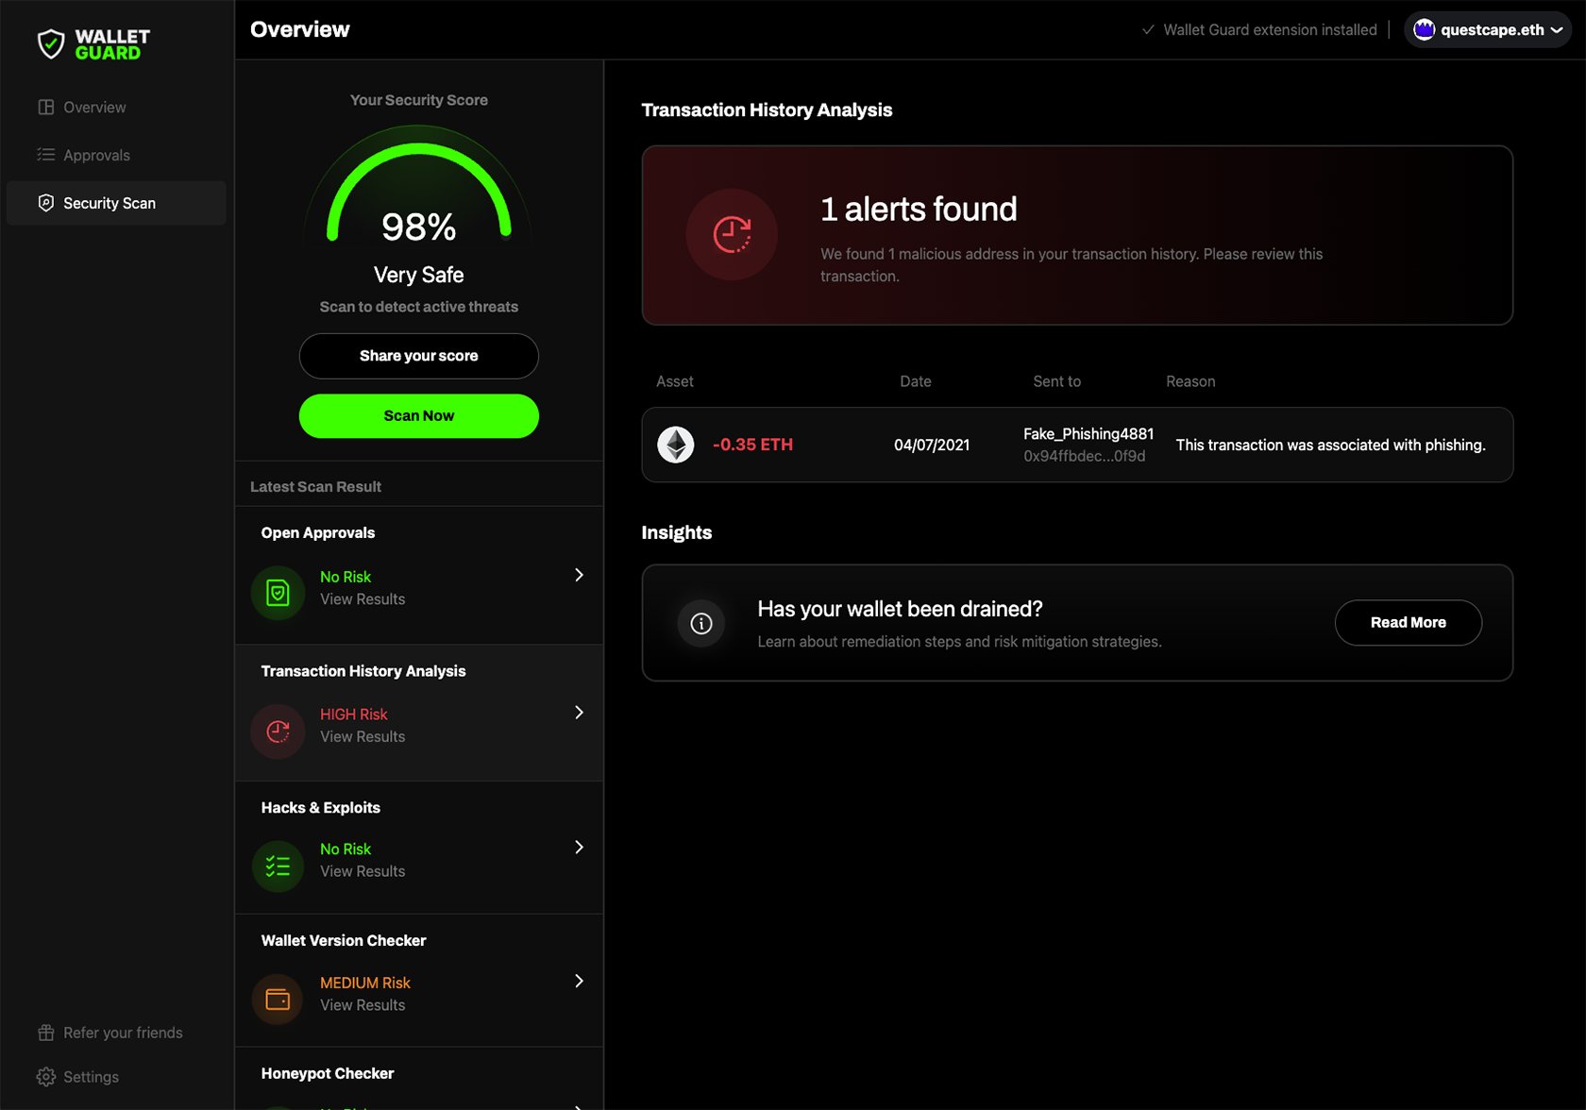This screenshot has height=1110, width=1586.
Task: Click the Read More button
Action: (1408, 623)
